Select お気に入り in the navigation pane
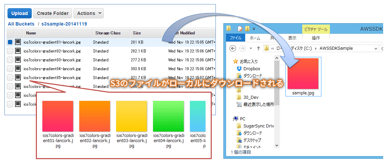The image size is (390, 168). pyautogui.click(x=249, y=61)
